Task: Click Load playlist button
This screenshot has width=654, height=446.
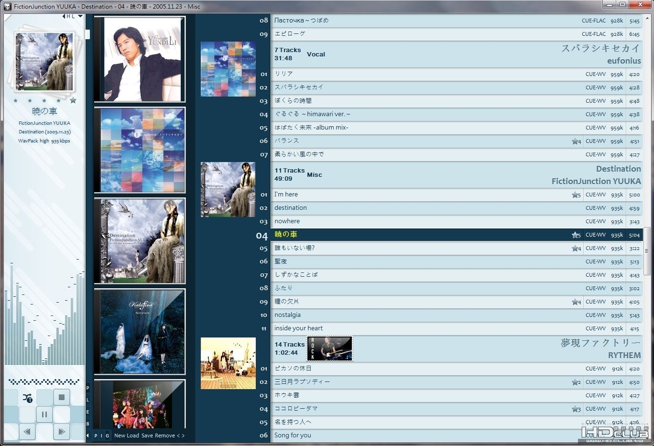Action: (x=133, y=435)
